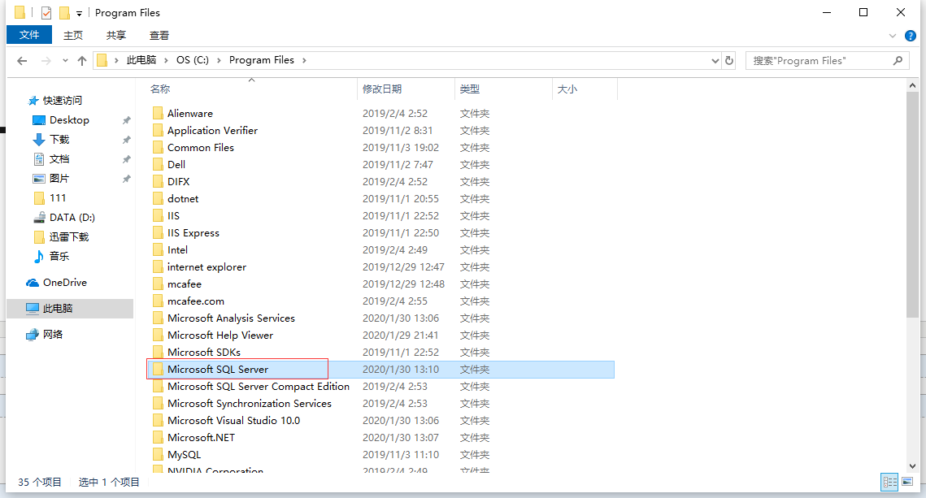
Task: Select the Common Files folder
Action: tap(200, 148)
